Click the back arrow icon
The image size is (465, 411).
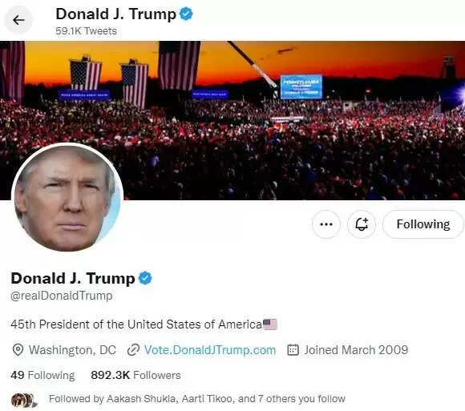point(18,20)
